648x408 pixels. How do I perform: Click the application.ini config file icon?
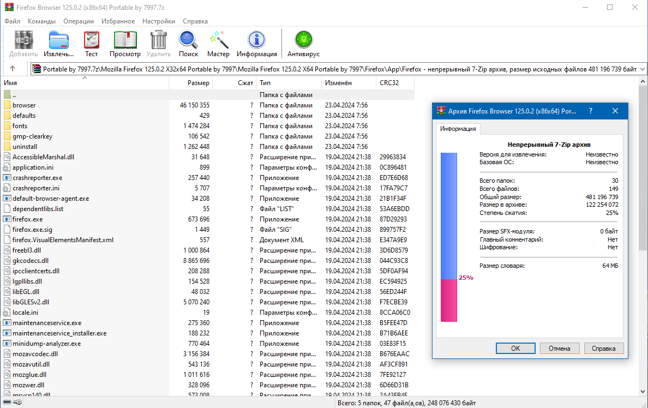(7, 167)
